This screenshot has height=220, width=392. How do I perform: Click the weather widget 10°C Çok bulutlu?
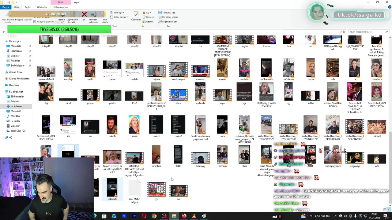click(x=315, y=216)
